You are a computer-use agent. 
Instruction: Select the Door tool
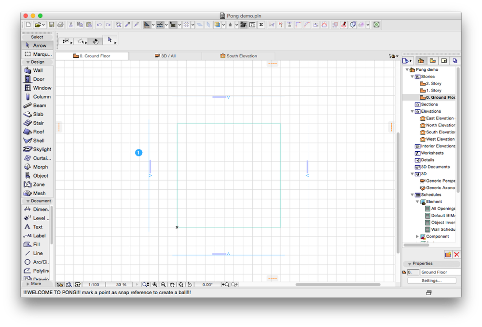click(x=37, y=79)
